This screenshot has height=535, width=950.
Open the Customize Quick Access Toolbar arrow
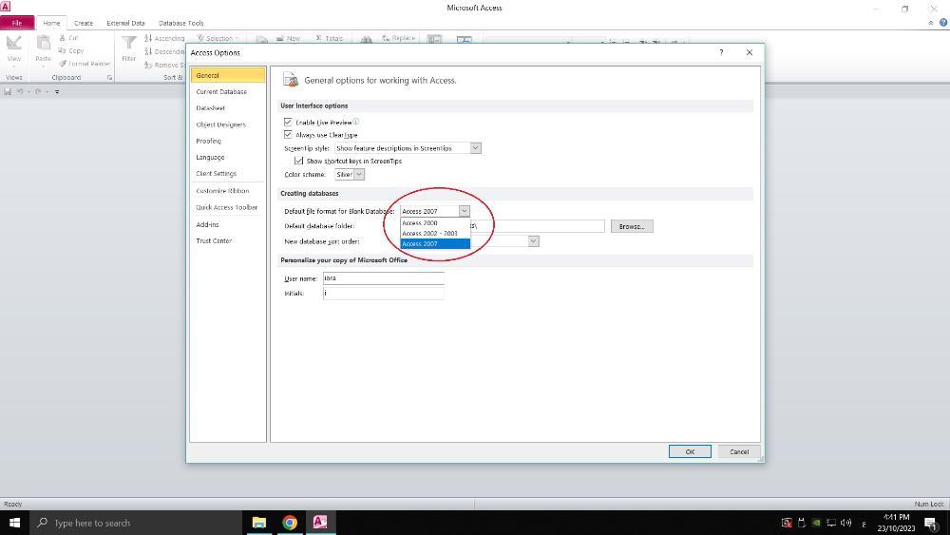tap(57, 92)
